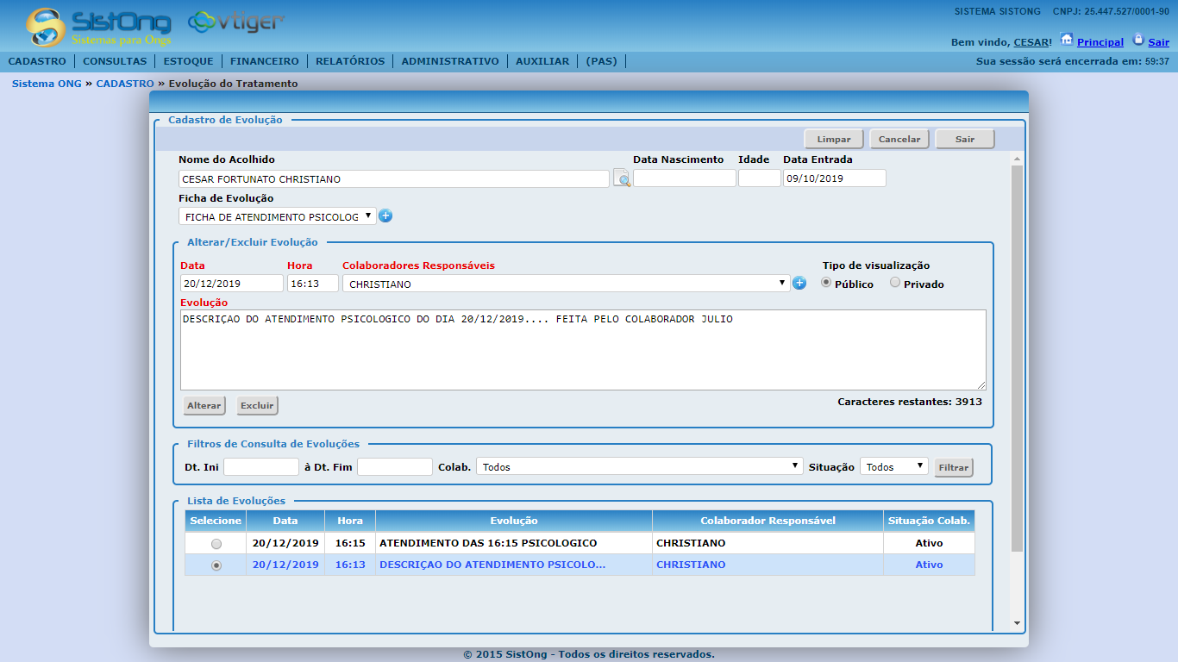Click the Sistema ONG breadcrumb link
The height and width of the screenshot is (662, 1178).
[47, 84]
